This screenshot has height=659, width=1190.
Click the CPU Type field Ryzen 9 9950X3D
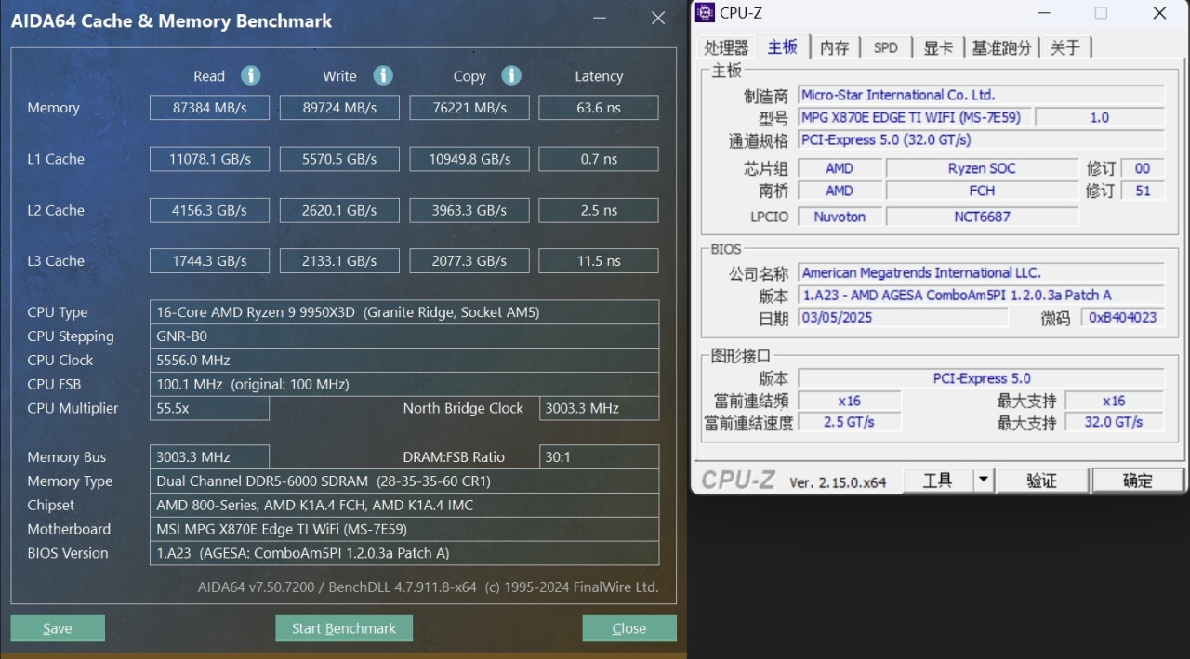[x=404, y=312]
